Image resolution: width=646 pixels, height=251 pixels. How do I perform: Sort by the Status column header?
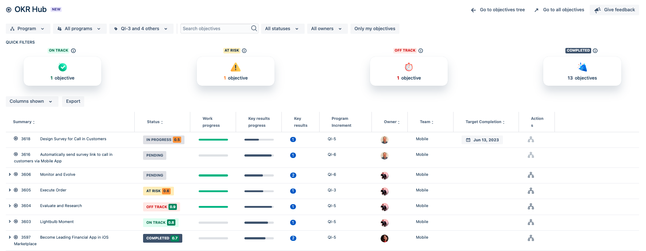click(x=155, y=122)
